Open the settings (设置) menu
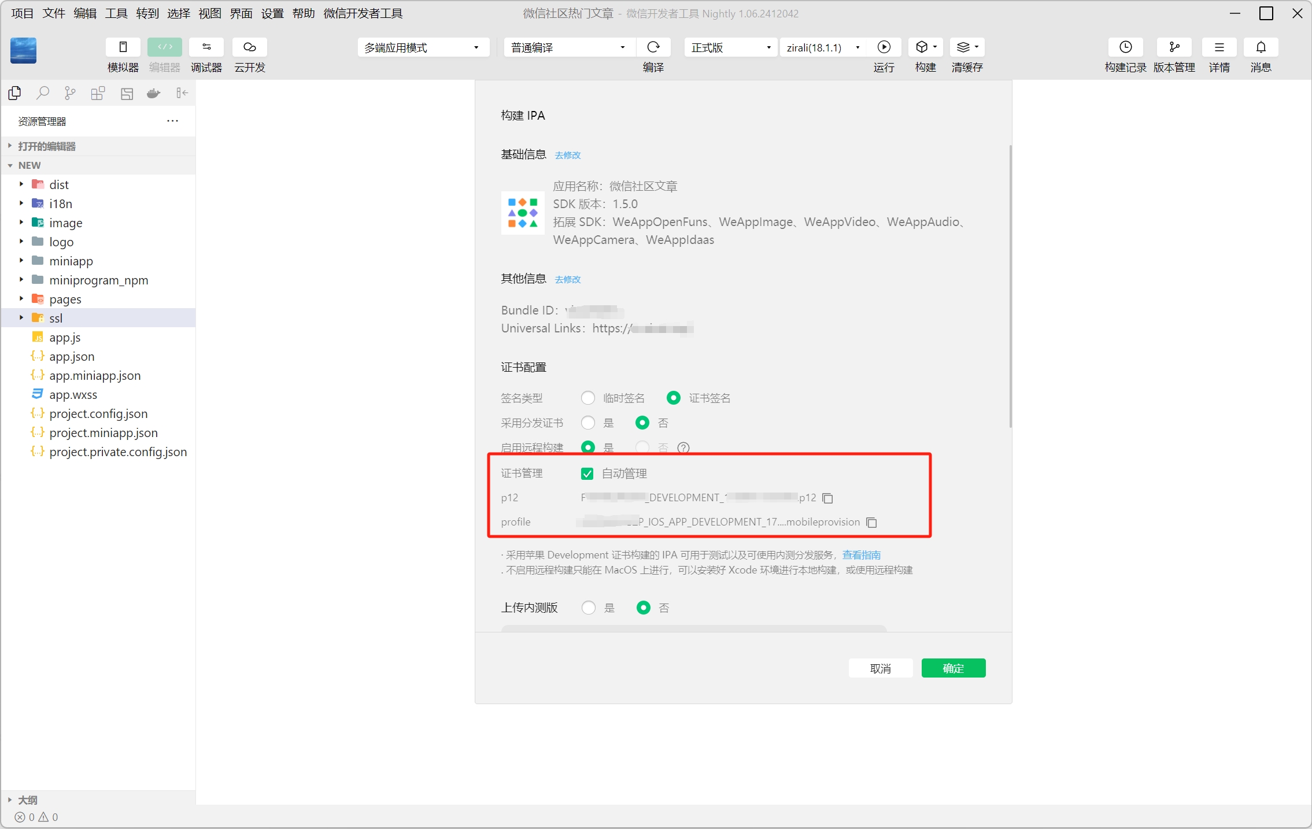Screen dimensions: 1312x829 [x=272, y=13]
